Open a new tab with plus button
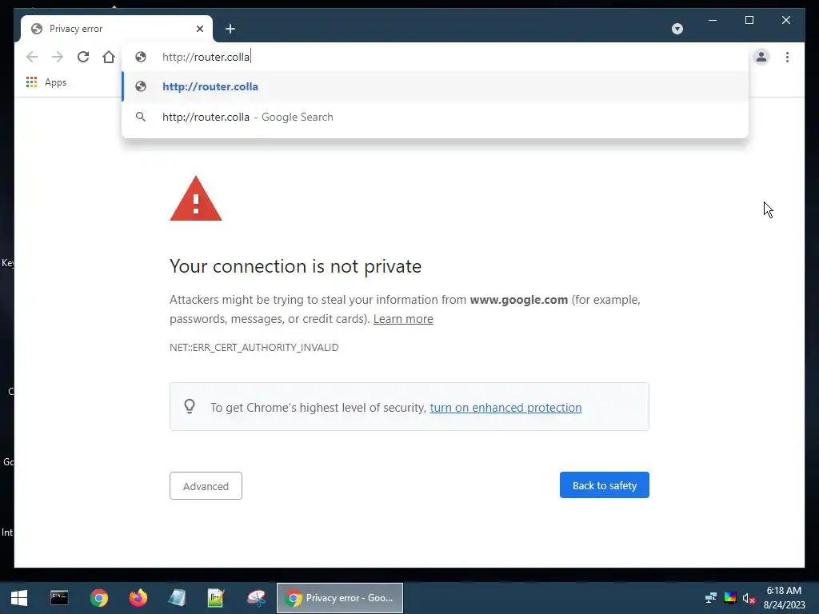This screenshot has height=614, width=819. tap(230, 29)
